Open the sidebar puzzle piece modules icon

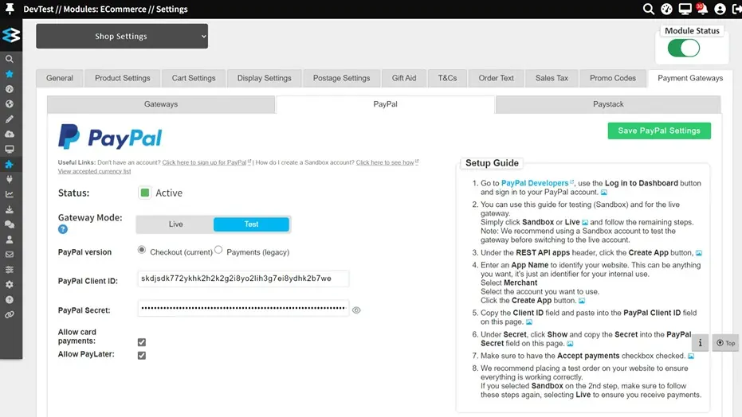coord(10,165)
